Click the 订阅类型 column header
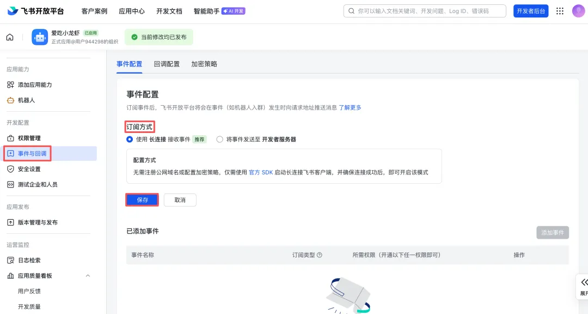Viewport: 588px width, 314px height. coord(303,255)
